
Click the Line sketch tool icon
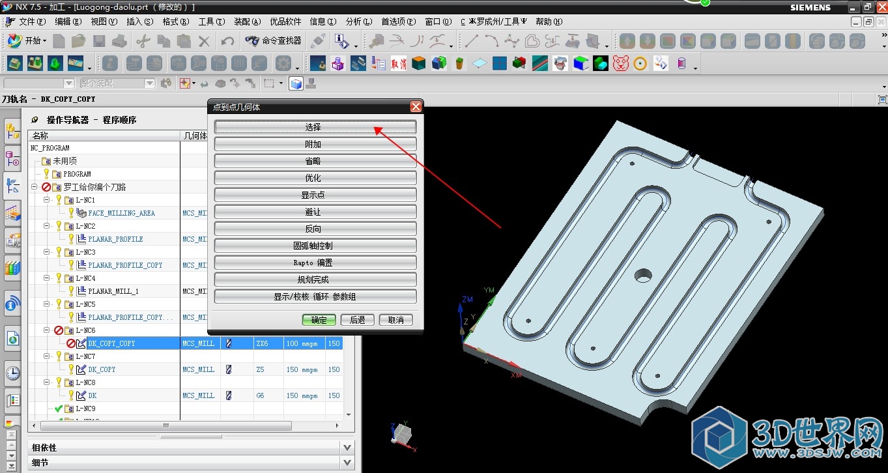pos(470,41)
